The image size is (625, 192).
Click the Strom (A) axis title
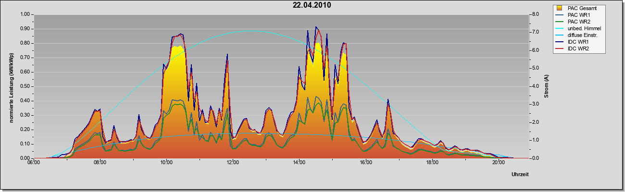click(546, 86)
